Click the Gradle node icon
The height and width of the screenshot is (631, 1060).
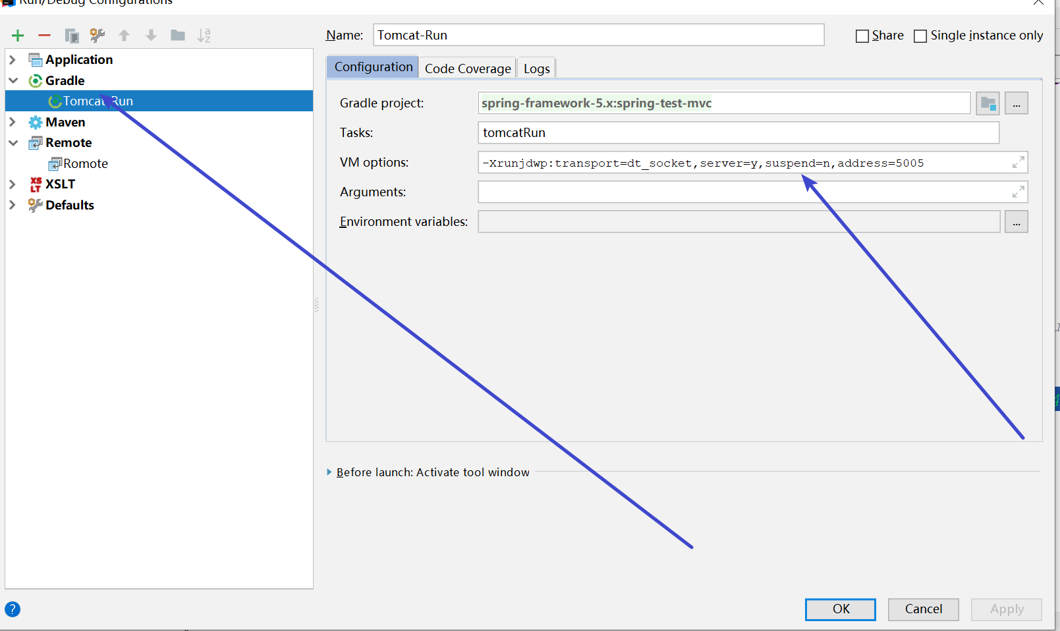(36, 81)
